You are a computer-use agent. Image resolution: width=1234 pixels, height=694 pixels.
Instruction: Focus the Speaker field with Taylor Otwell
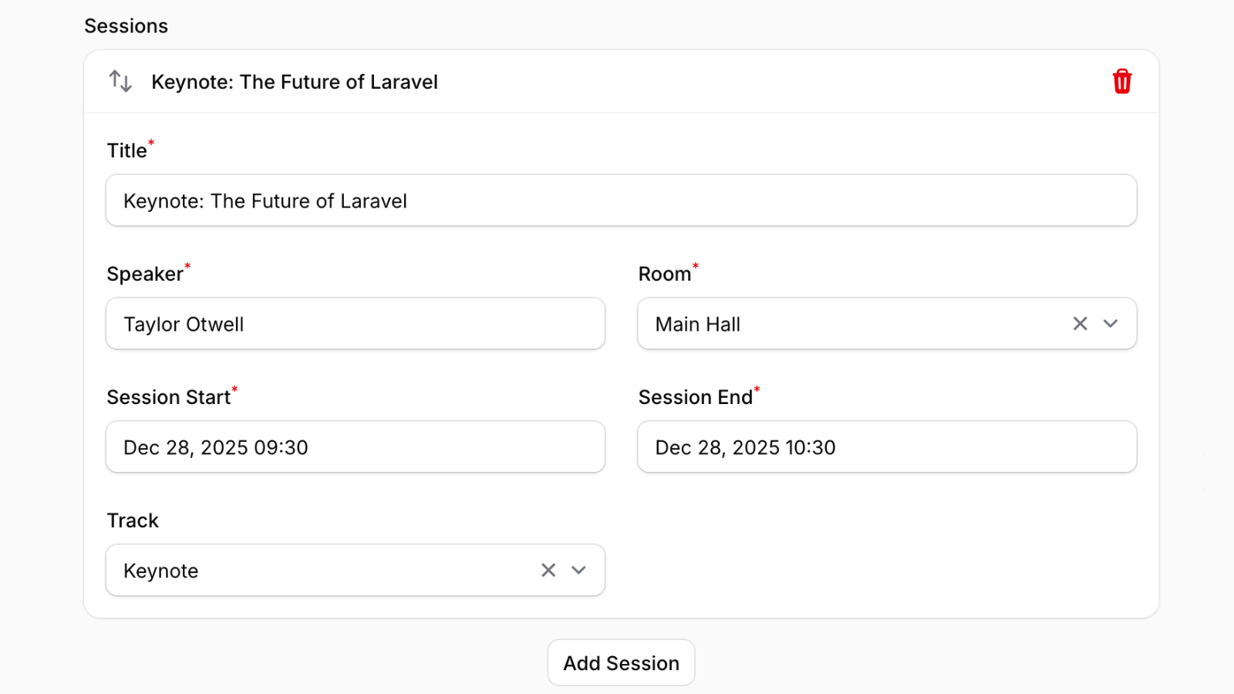[x=355, y=324]
